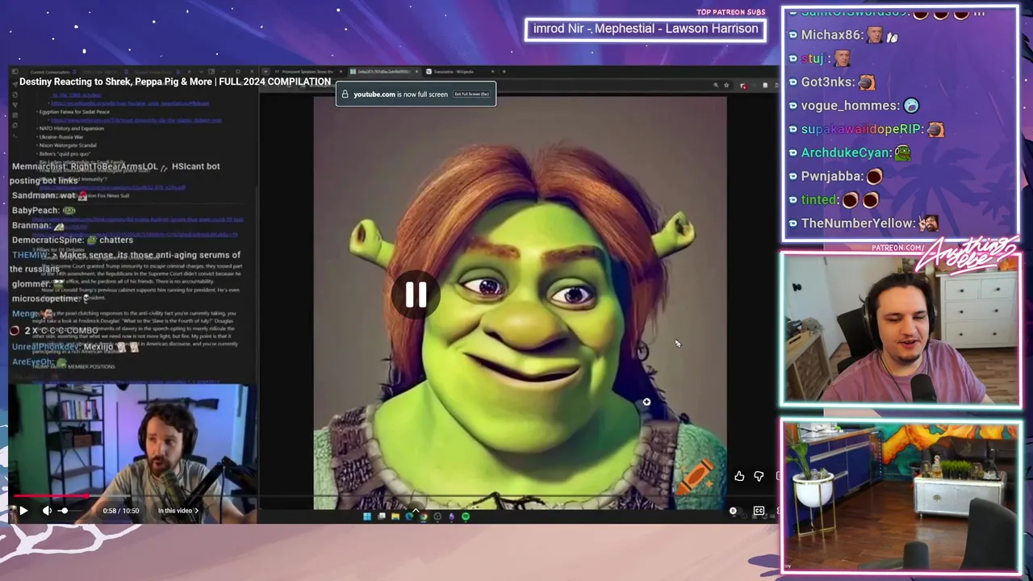
Task: Toggle closed captions with the CC button
Action: (x=759, y=510)
